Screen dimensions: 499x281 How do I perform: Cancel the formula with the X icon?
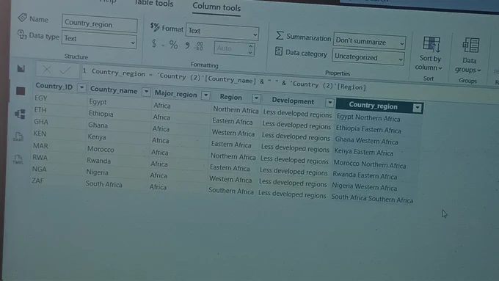(x=47, y=70)
